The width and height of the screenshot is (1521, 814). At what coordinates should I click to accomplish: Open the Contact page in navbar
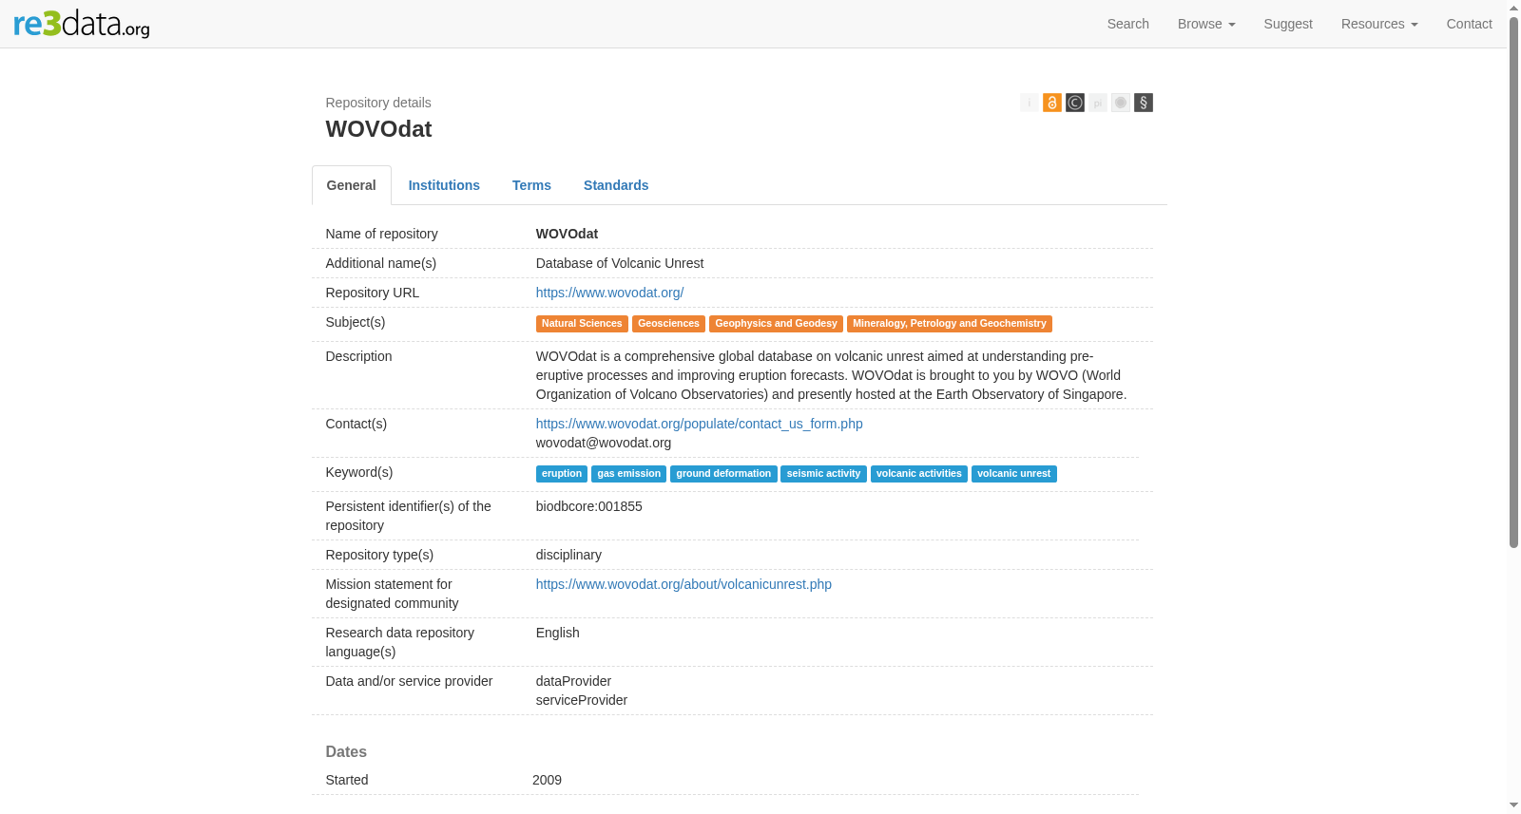(1470, 24)
